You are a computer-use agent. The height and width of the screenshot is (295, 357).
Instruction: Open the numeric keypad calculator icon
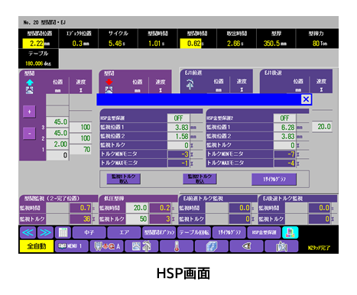pos(63,232)
